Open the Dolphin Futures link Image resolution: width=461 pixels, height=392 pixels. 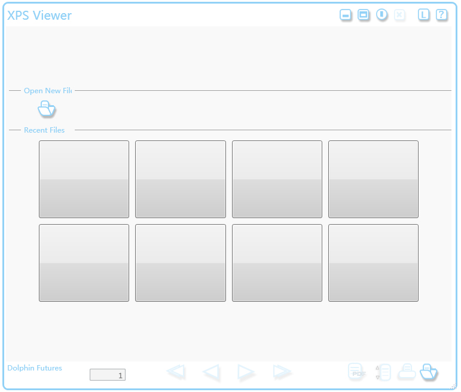click(x=35, y=368)
